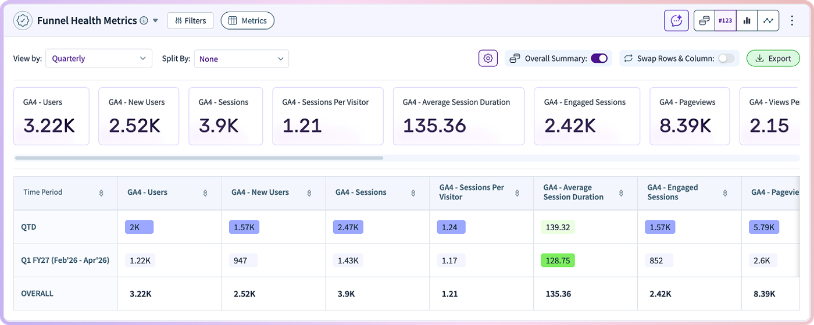The height and width of the screenshot is (325, 814).
Task: Sort by the Time Period column
Action: point(101,192)
